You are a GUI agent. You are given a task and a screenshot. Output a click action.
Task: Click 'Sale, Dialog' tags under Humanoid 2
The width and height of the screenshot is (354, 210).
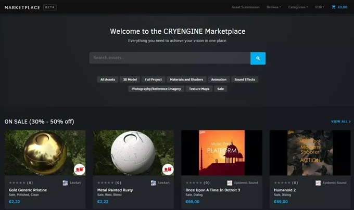(282, 195)
